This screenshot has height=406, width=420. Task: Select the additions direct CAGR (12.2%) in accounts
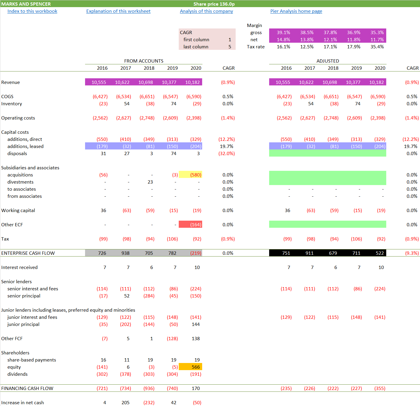[226, 139]
